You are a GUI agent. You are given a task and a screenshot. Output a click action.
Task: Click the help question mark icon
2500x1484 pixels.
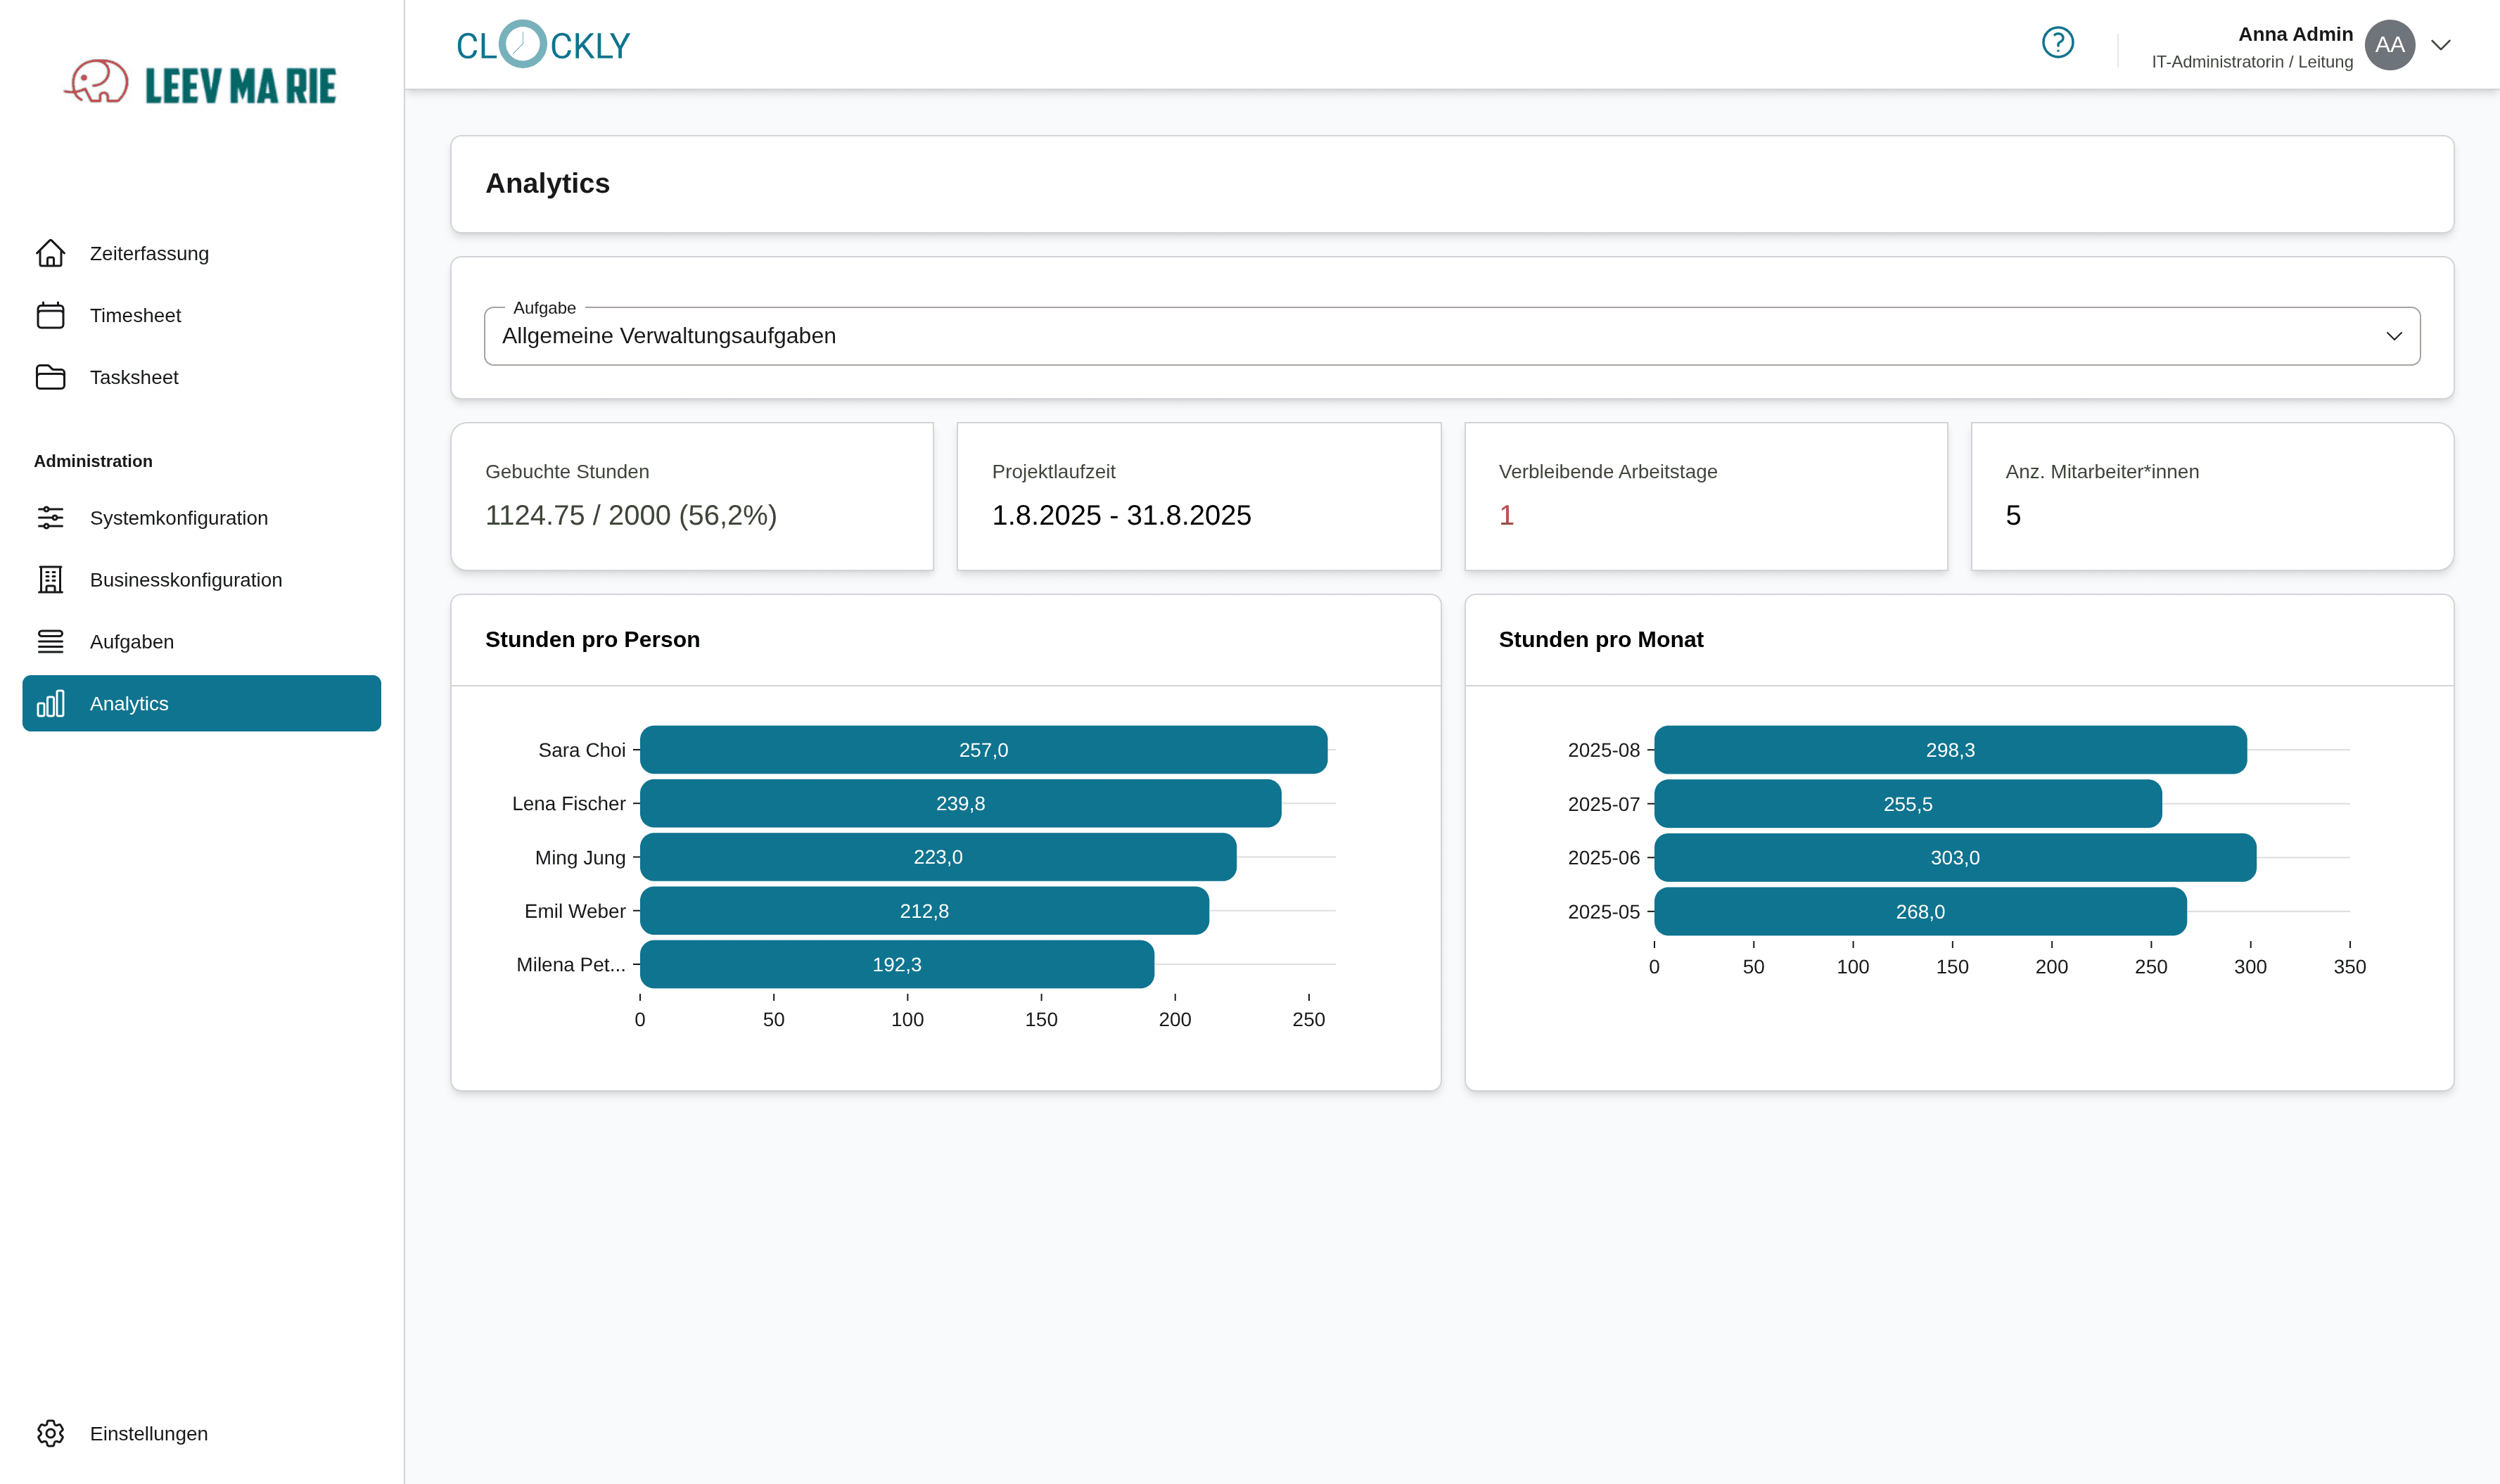click(2057, 43)
